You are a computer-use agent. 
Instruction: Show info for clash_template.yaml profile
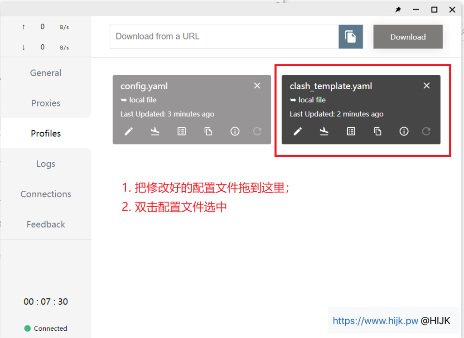[404, 131]
